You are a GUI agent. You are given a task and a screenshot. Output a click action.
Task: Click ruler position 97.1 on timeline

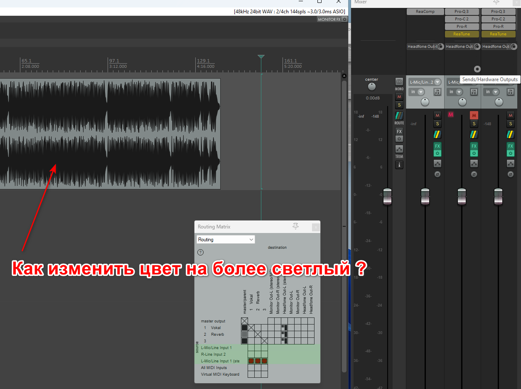(114, 61)
